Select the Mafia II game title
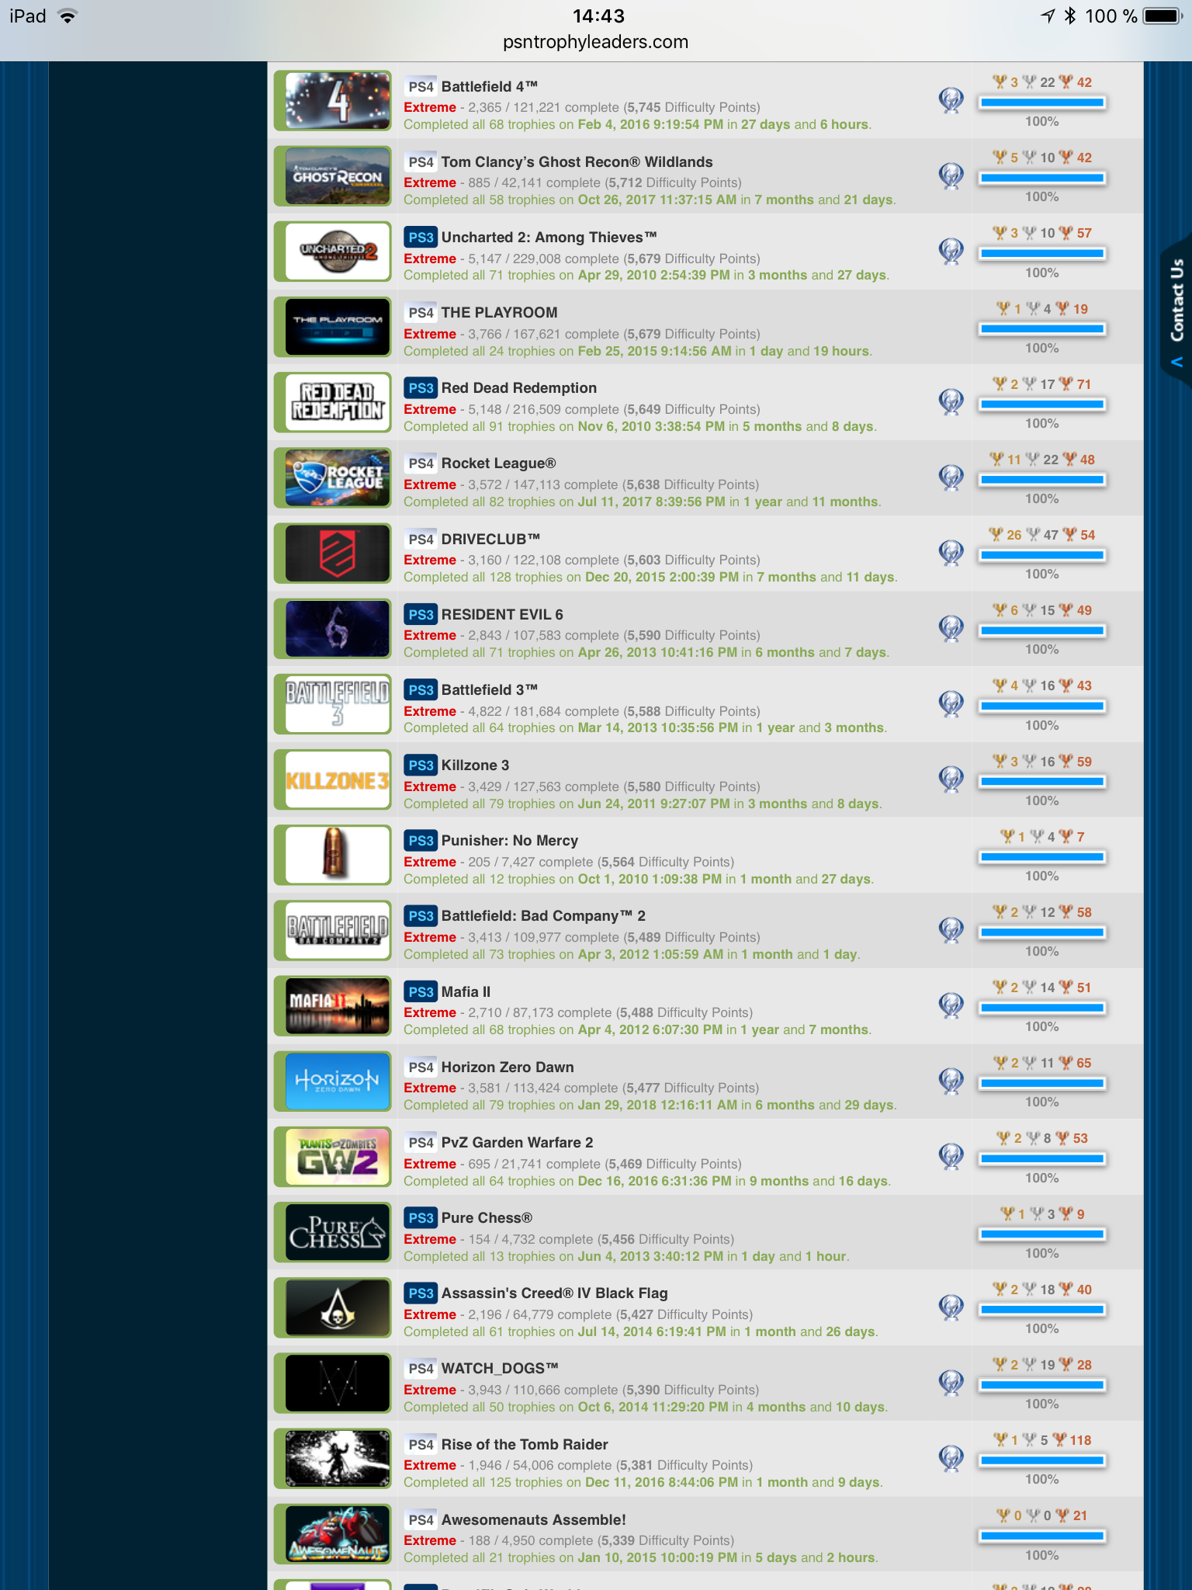This screenshot has width=1192, height=1590. tap(466, 992)
